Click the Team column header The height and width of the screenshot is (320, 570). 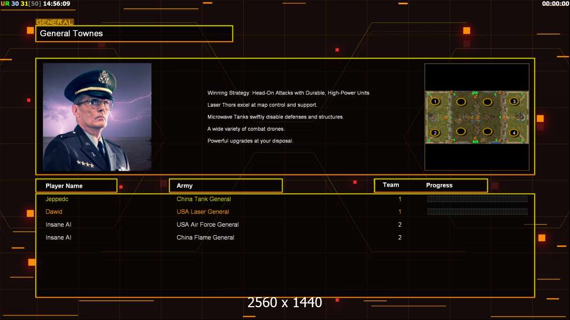pos(391,185)
